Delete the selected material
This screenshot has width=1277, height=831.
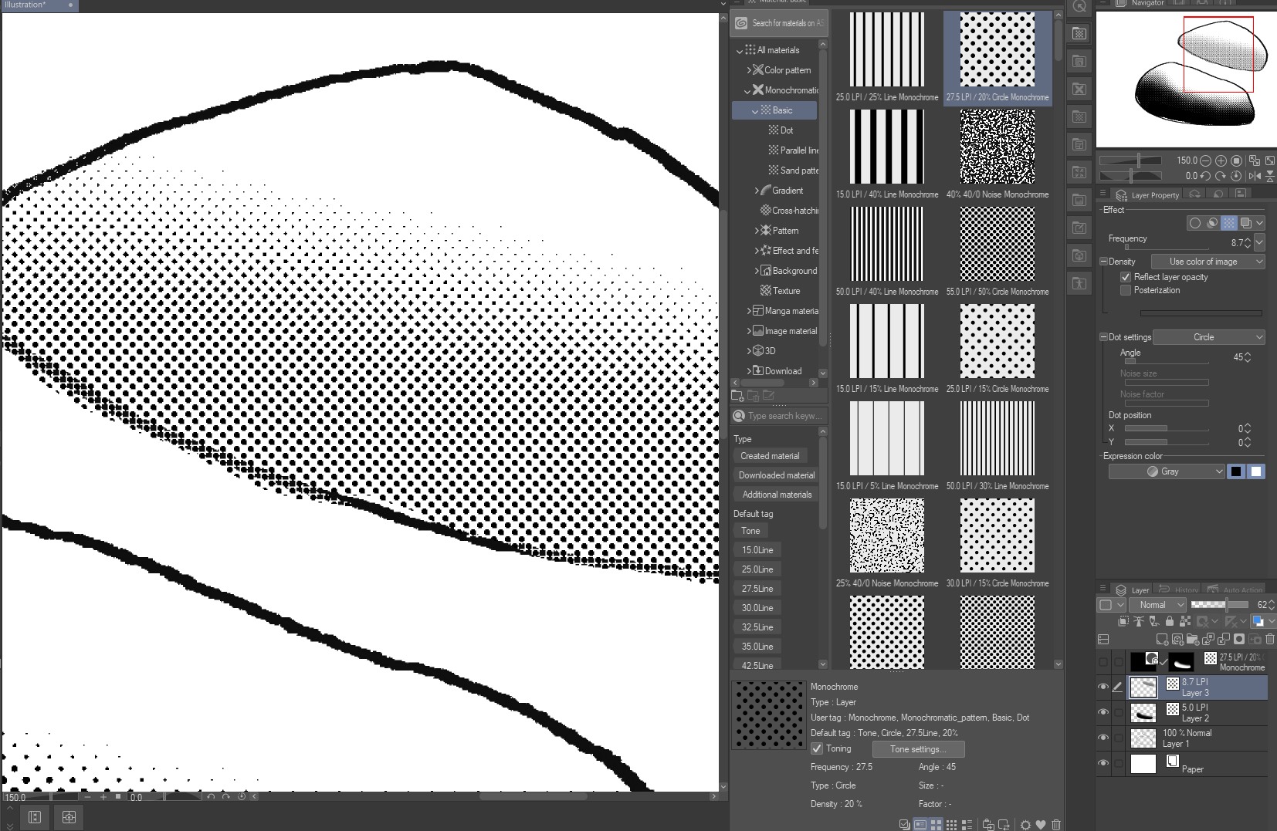(x=1056, y=825)
